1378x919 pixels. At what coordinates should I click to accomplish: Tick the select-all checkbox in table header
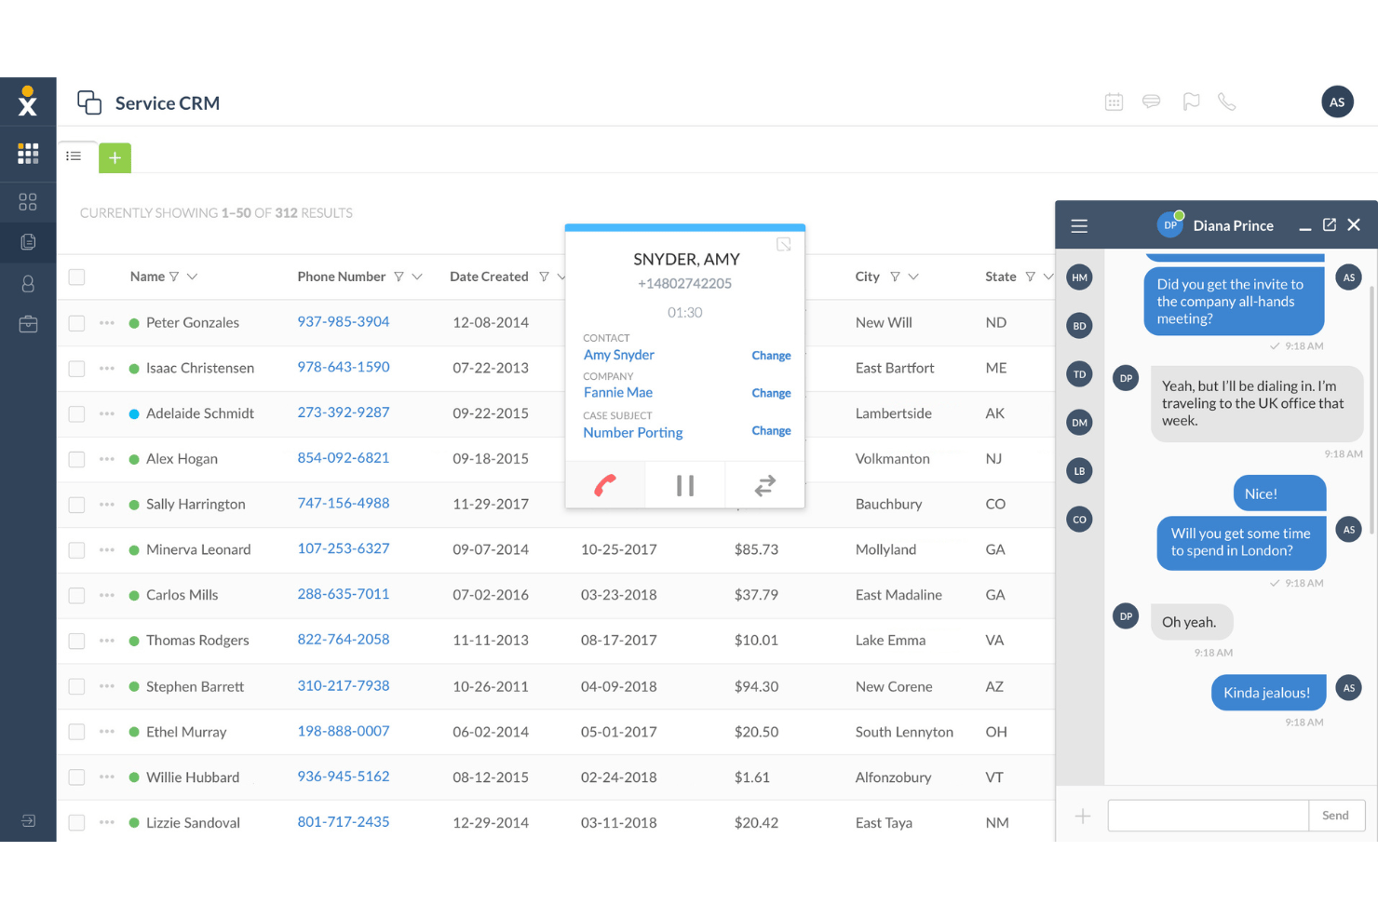(x=76, y=277)
